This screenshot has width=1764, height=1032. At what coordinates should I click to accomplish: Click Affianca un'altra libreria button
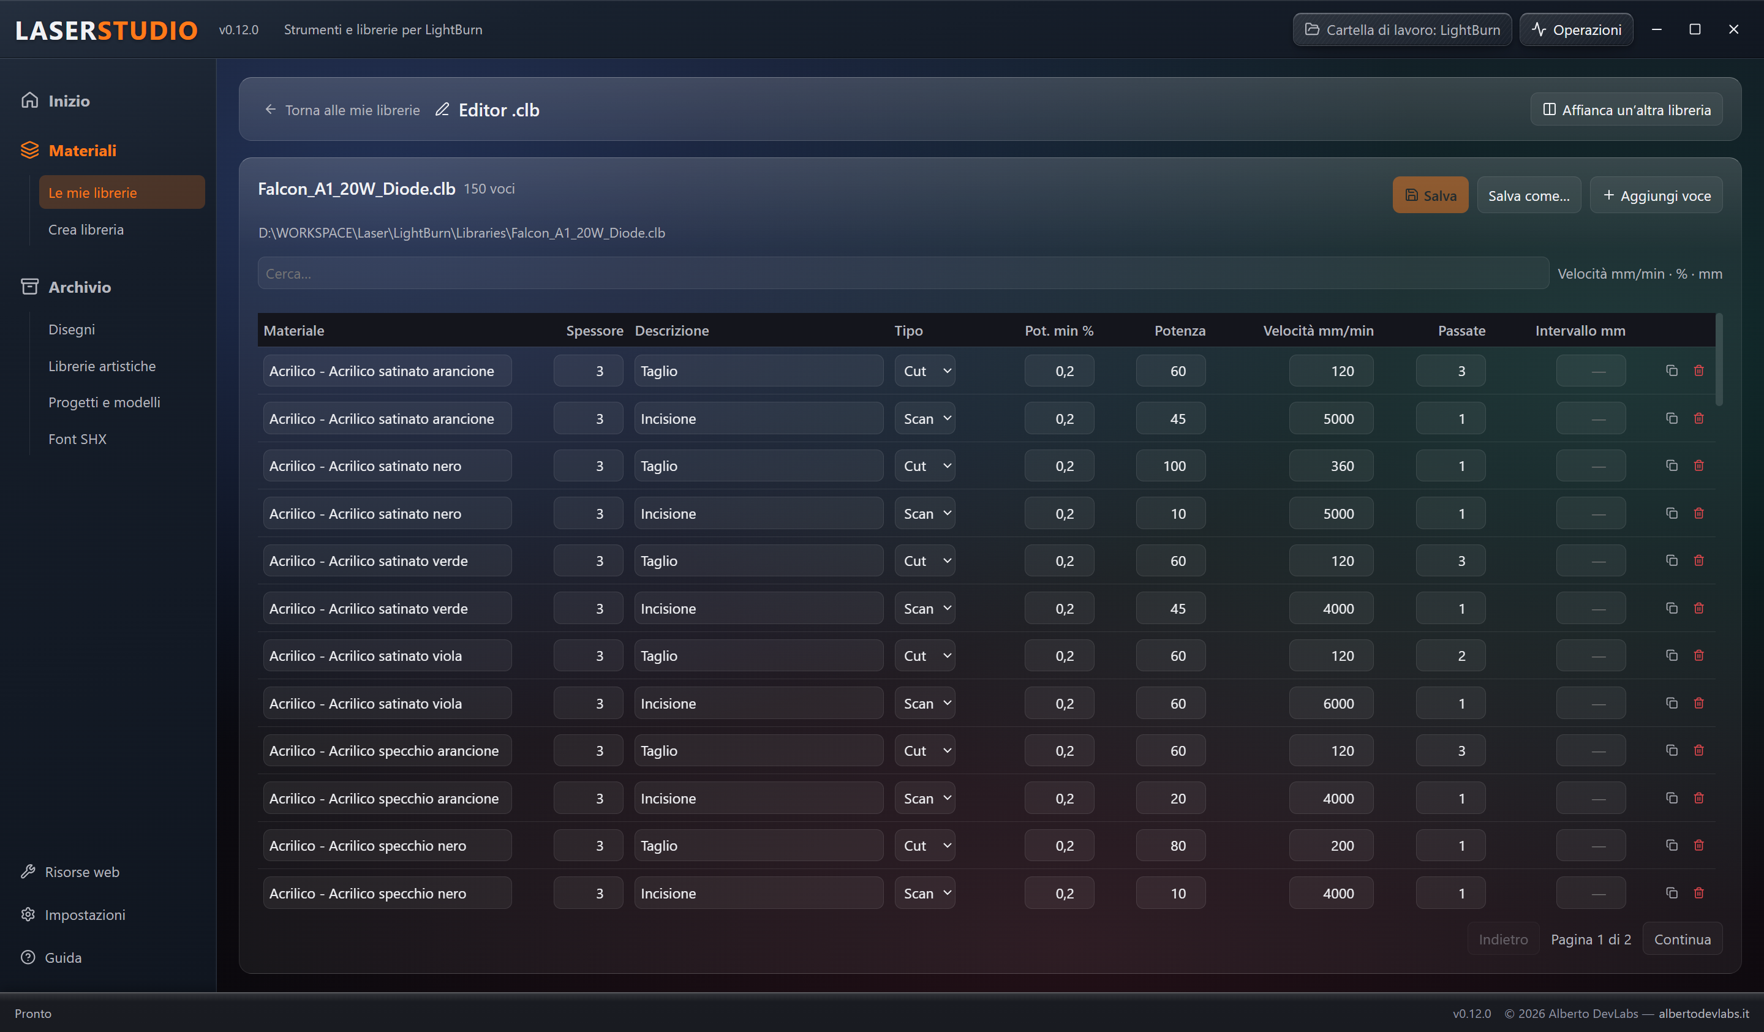[x=1626, y=110]
